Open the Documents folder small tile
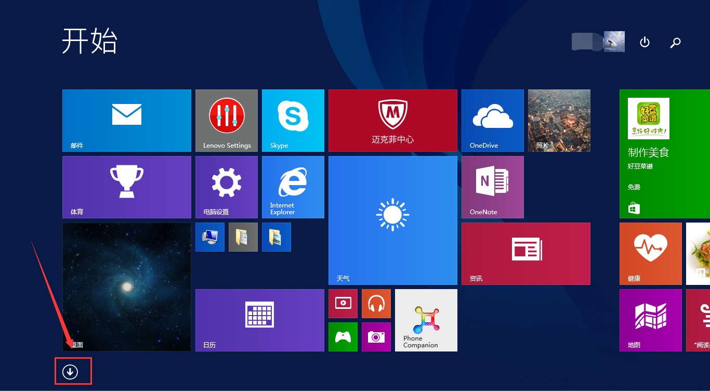710x391 pixels. [x=243, y=237]
